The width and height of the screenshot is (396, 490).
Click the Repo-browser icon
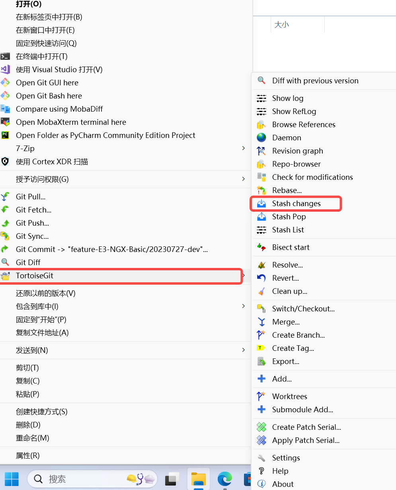[x=261, y=164]
